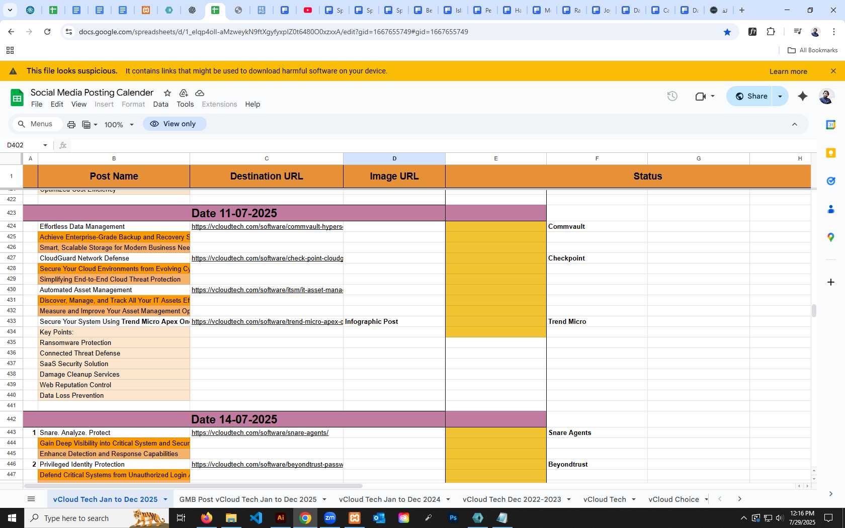Open the snare-agents link in row 443
Screen dimensions: 845x528
point(260,433)
